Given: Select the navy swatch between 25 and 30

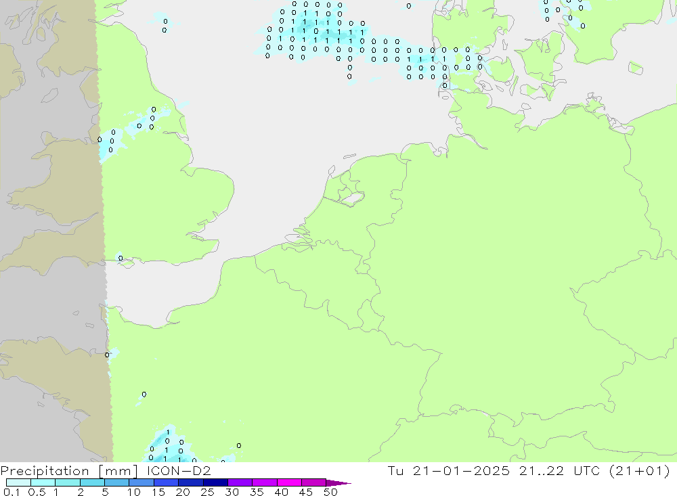Looking at the screenshot, I should click(x=215, y=482).
